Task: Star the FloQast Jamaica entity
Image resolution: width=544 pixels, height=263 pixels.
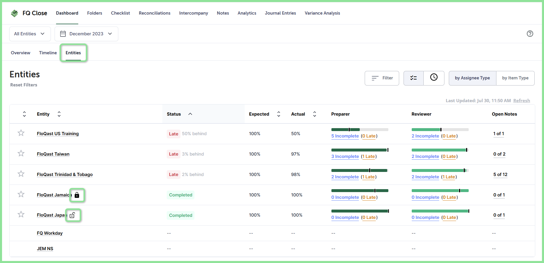Action: click(21, 194)
